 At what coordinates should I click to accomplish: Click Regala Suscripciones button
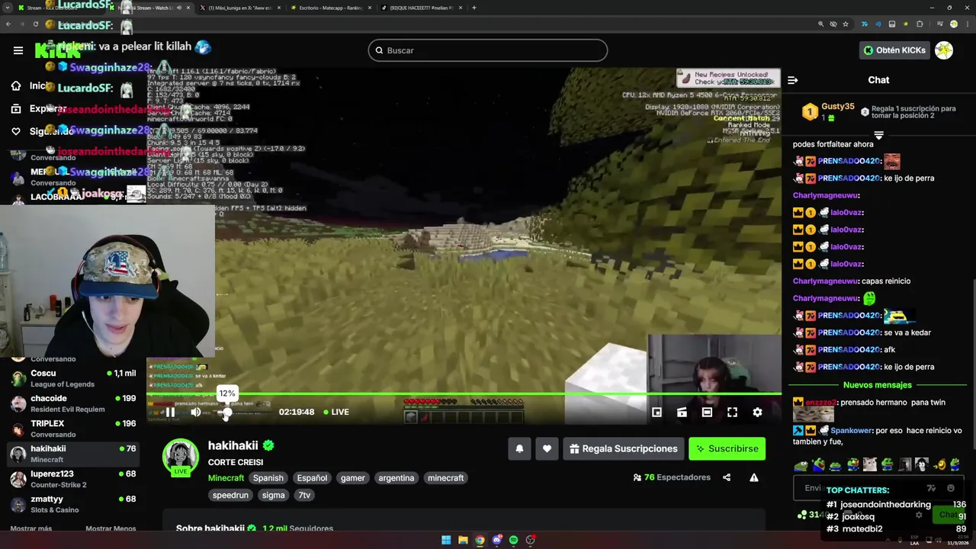coord(623,448)
